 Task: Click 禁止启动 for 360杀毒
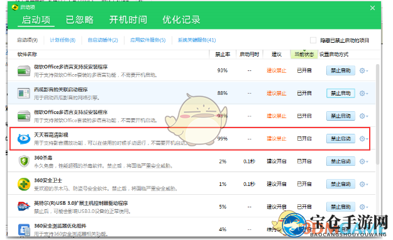(x=341, y=161)
